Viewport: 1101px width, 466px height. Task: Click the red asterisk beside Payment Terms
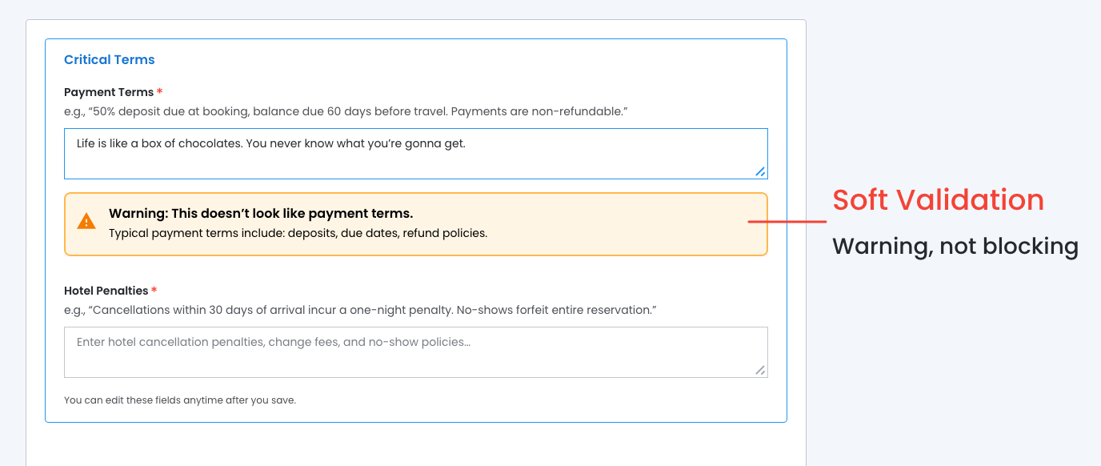click(160, 92)
